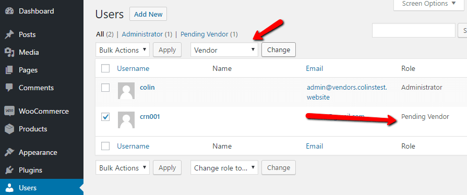Click the top Change button
Screen dimensions: 467x195
click(279, 50)
